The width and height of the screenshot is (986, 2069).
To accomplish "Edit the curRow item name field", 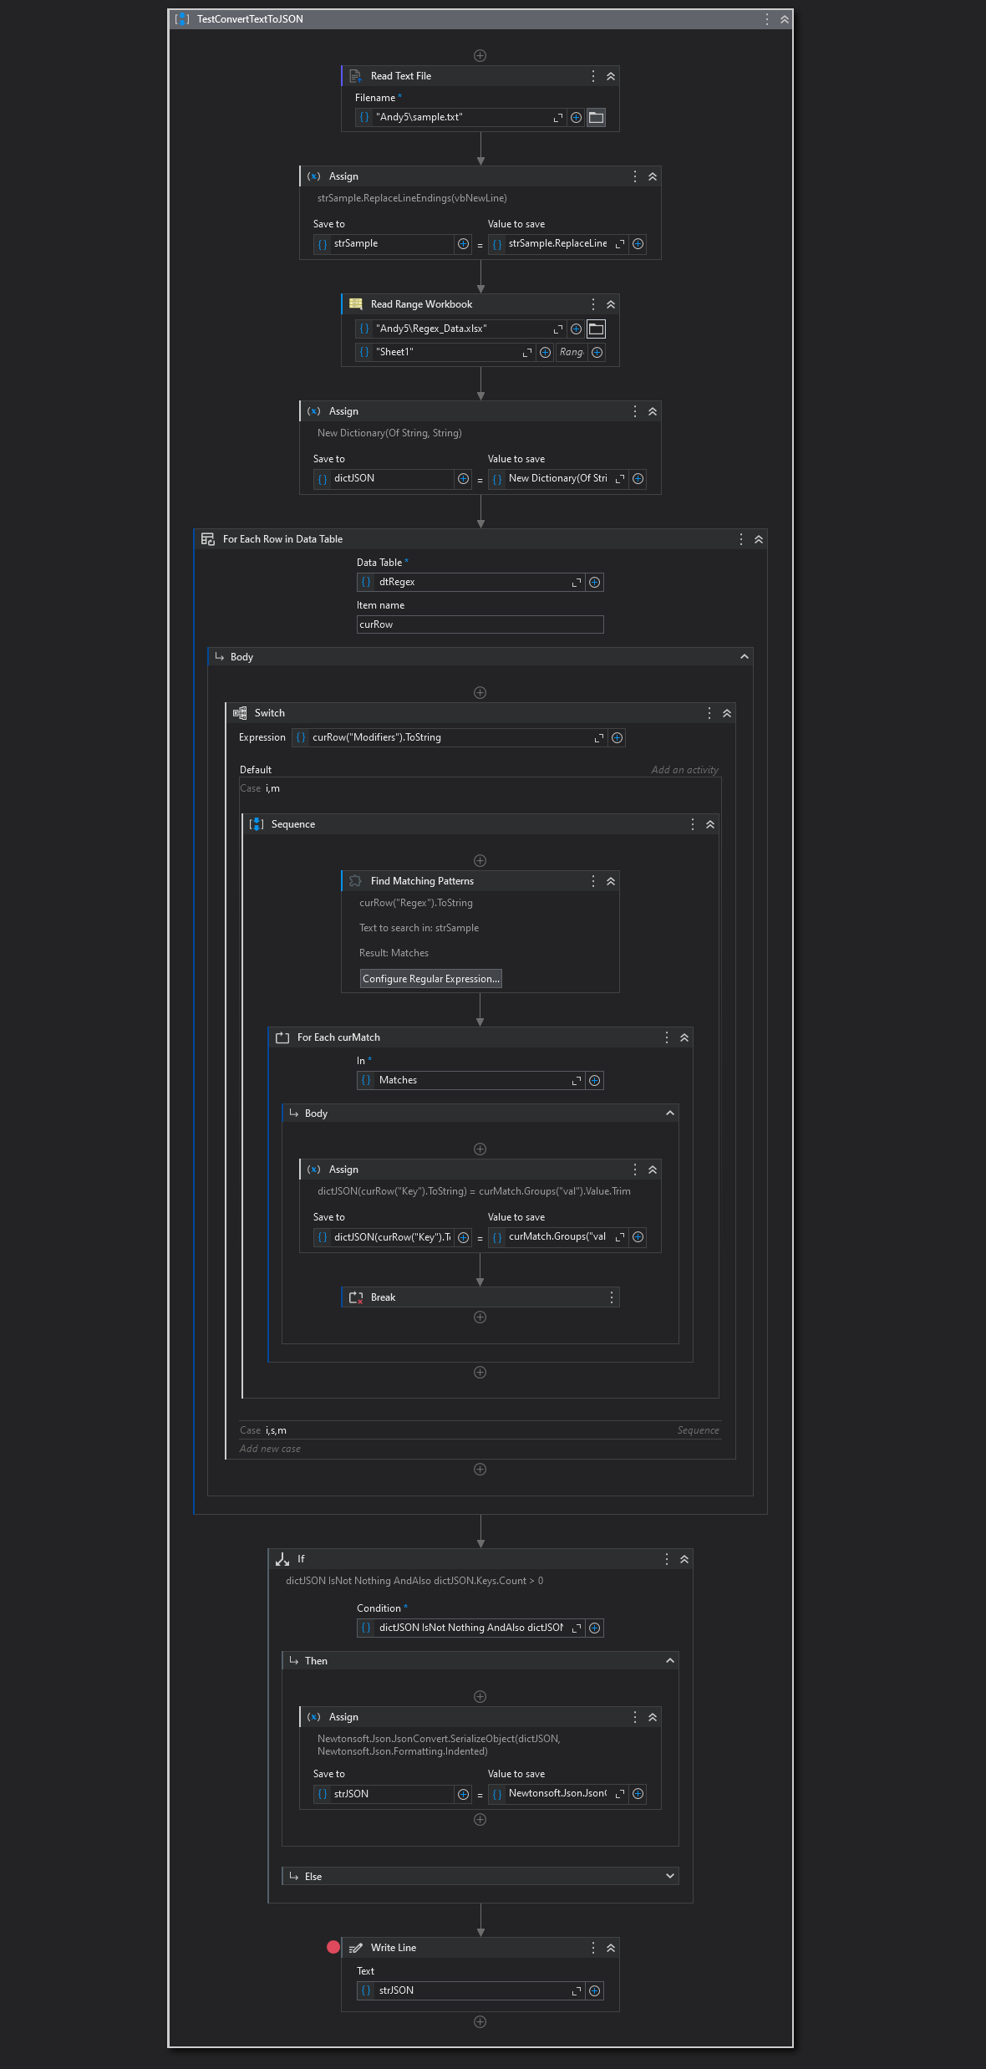I will click(480, 624).
